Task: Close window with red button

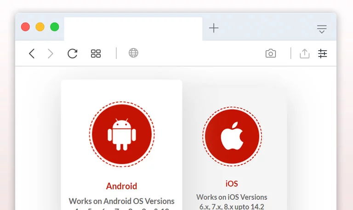Action: point(25,27)
